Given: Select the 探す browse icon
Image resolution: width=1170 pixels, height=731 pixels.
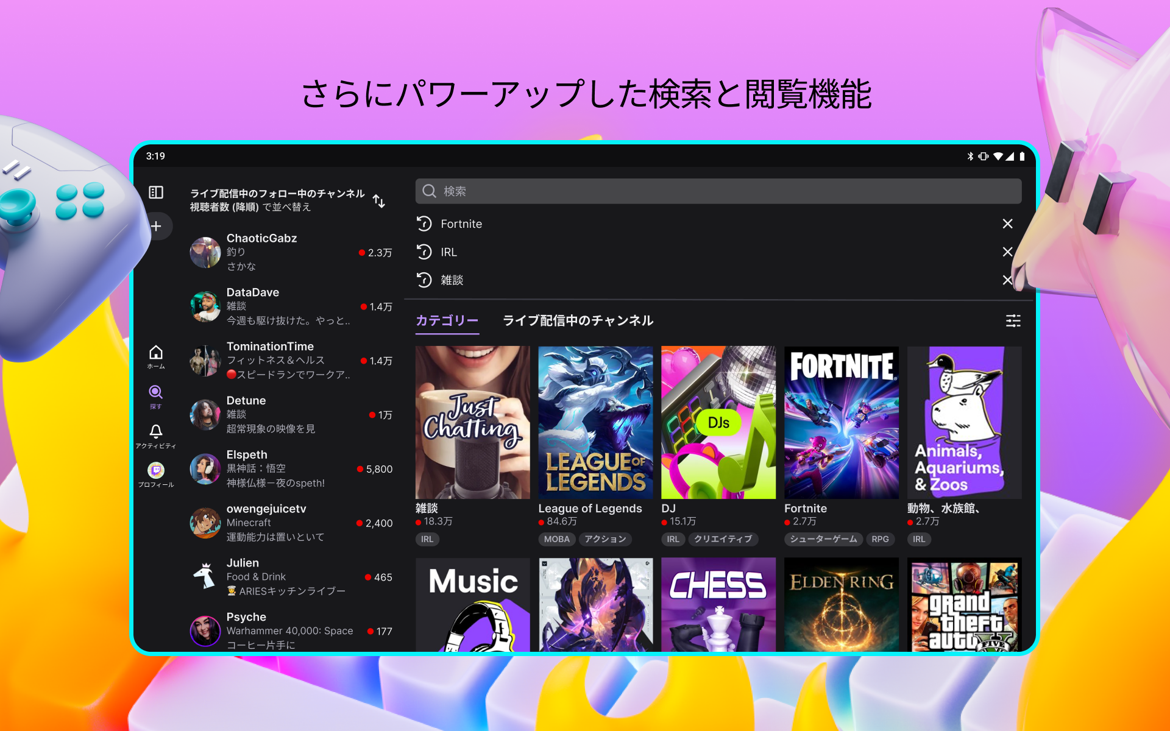Looking at the screenshot, I should 156,397.
